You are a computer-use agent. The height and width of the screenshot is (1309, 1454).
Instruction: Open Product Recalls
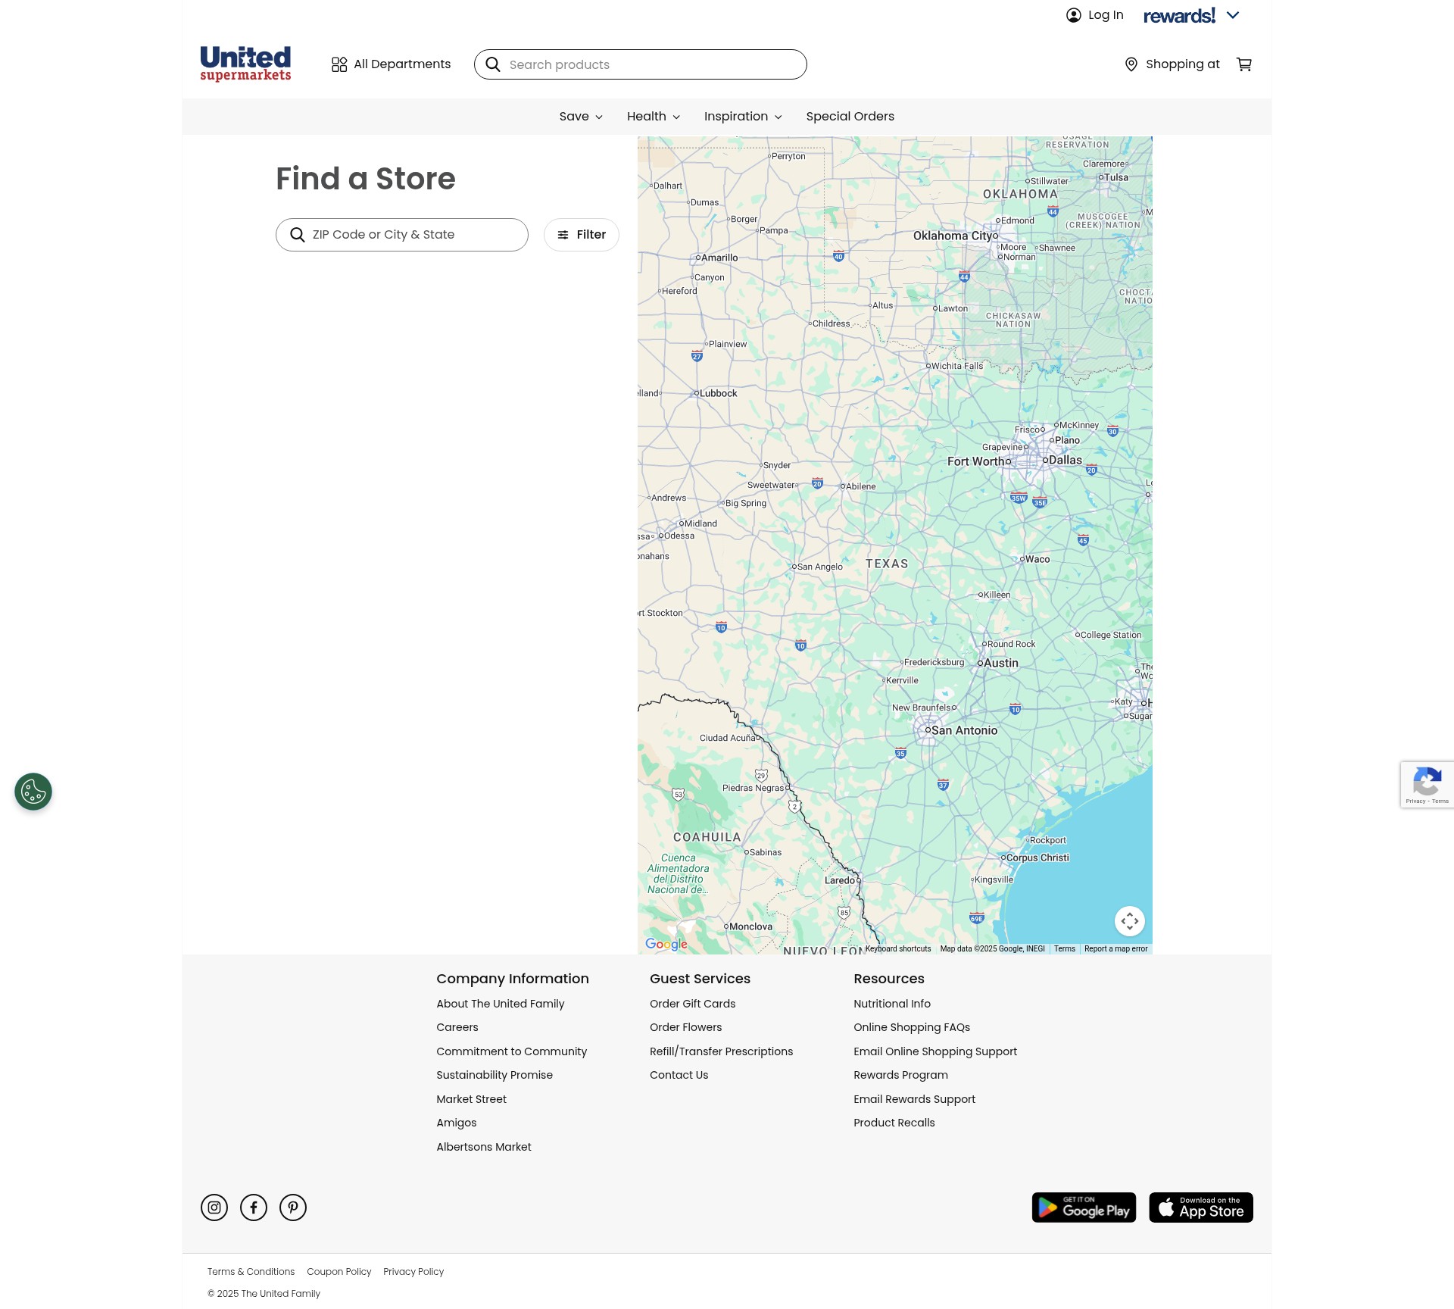[x=894, y=1123]
